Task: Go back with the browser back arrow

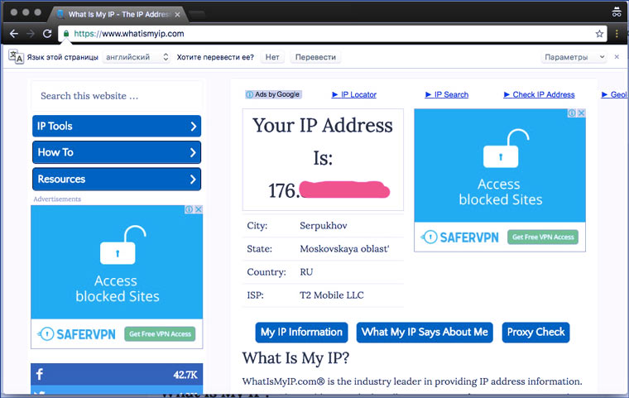Action: pos(14,34)
